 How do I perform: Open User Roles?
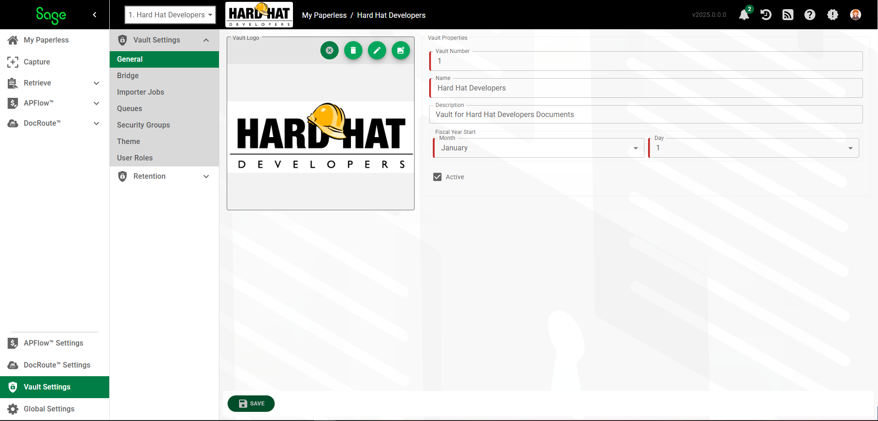[x=164, y=158]
